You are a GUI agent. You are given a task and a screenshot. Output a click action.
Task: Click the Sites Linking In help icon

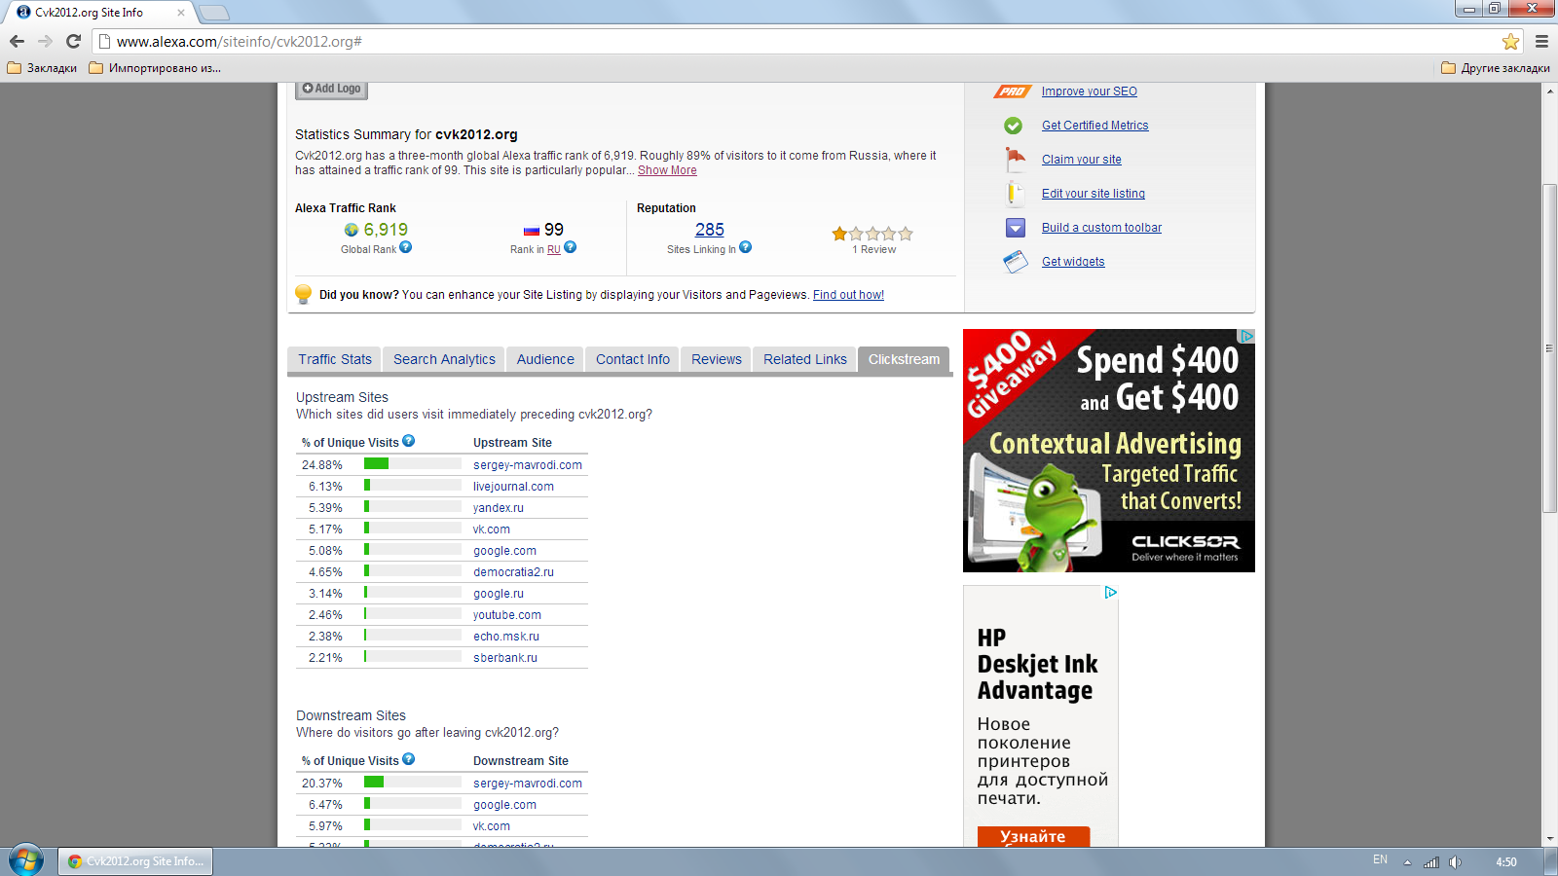point(746,247)
